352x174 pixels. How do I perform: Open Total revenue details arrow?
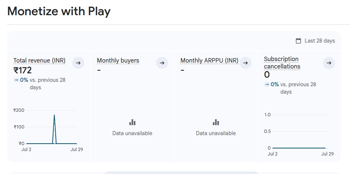coord(78,63)
